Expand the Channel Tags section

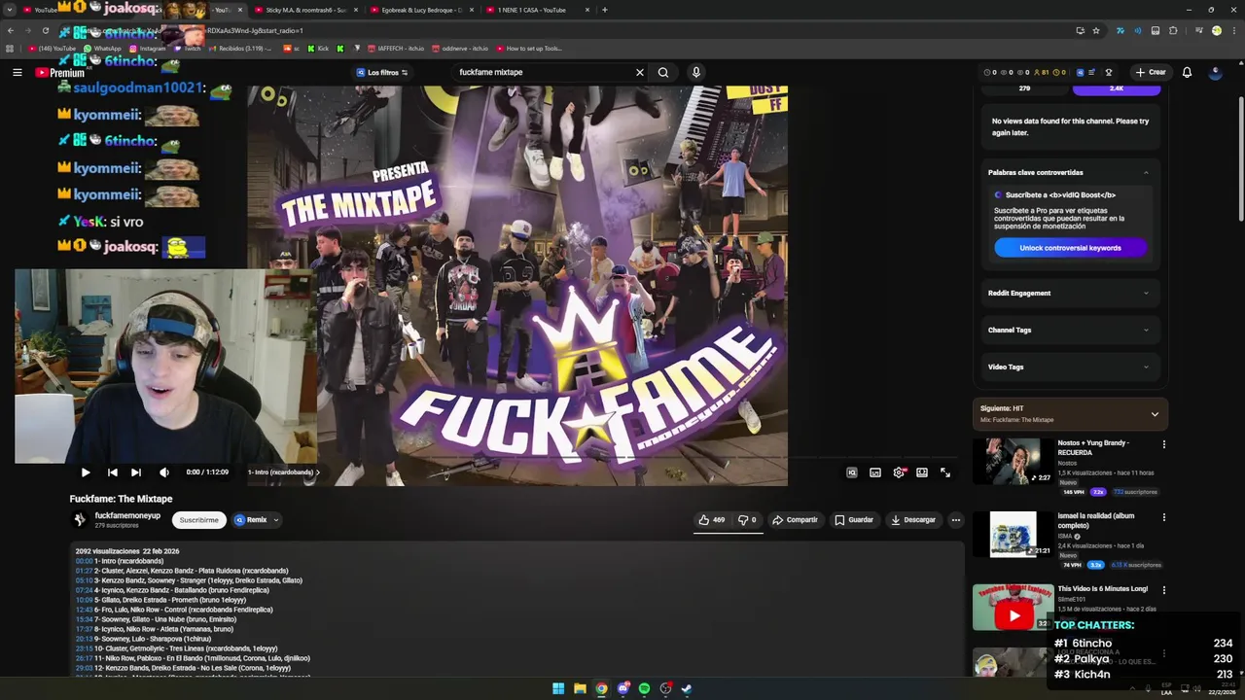coord(1070,330)
